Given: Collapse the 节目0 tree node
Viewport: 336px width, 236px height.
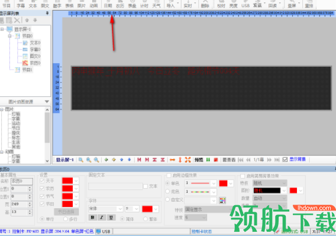Looking at the screenshot, I should (10, 36).
